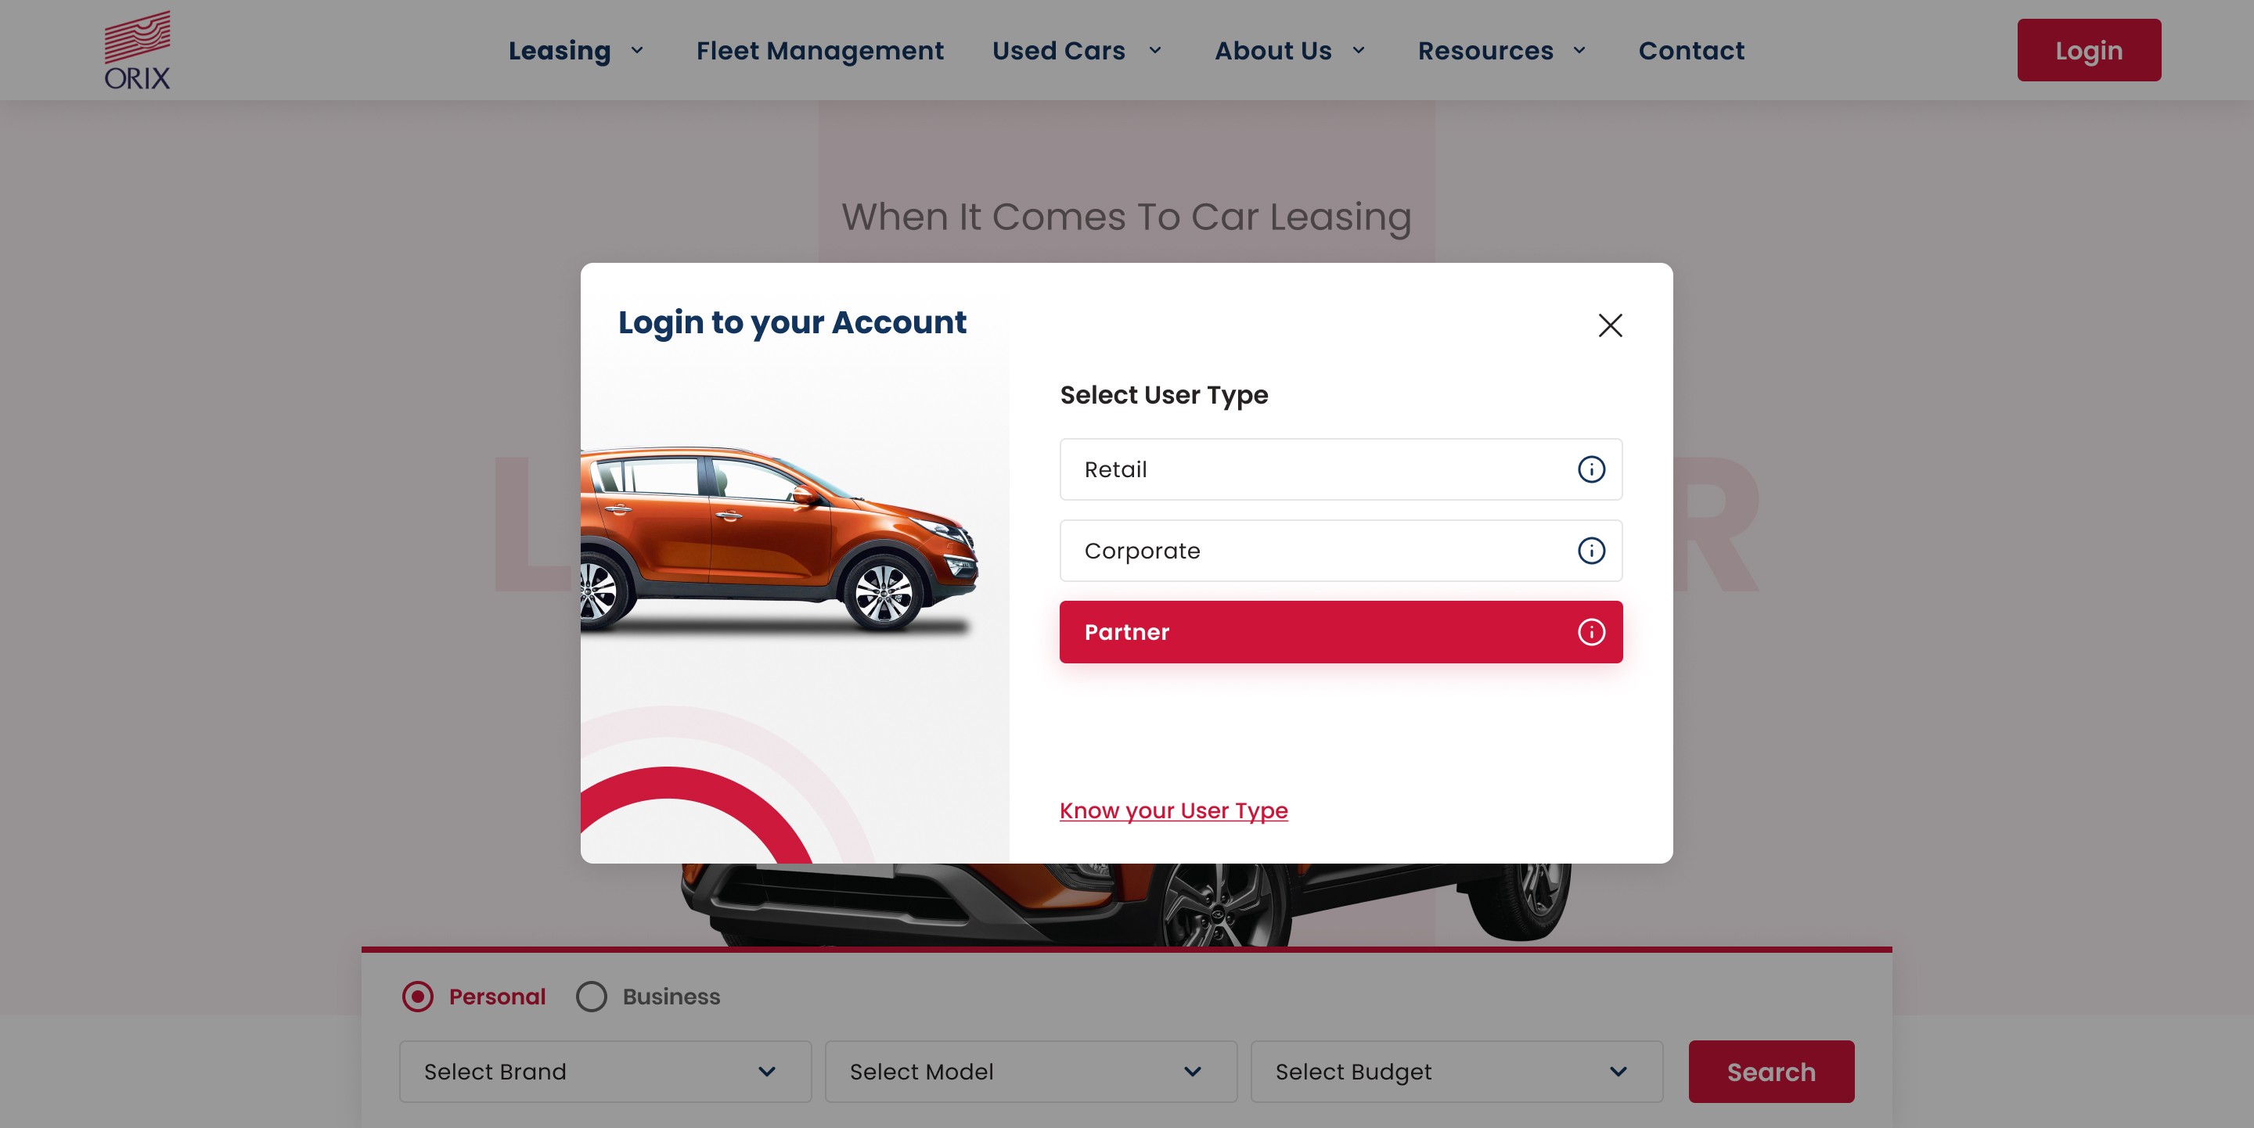The height and width of the screenshot is (1128, 2254).
Task: Show info for Corporate user type
Action: click(x=1591, y=551)
